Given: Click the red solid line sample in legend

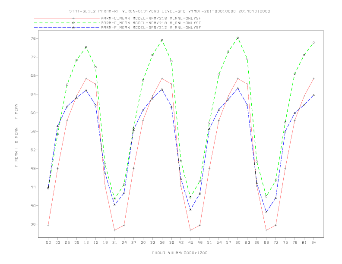Looking at the screenshot, I should pos(67,18).
